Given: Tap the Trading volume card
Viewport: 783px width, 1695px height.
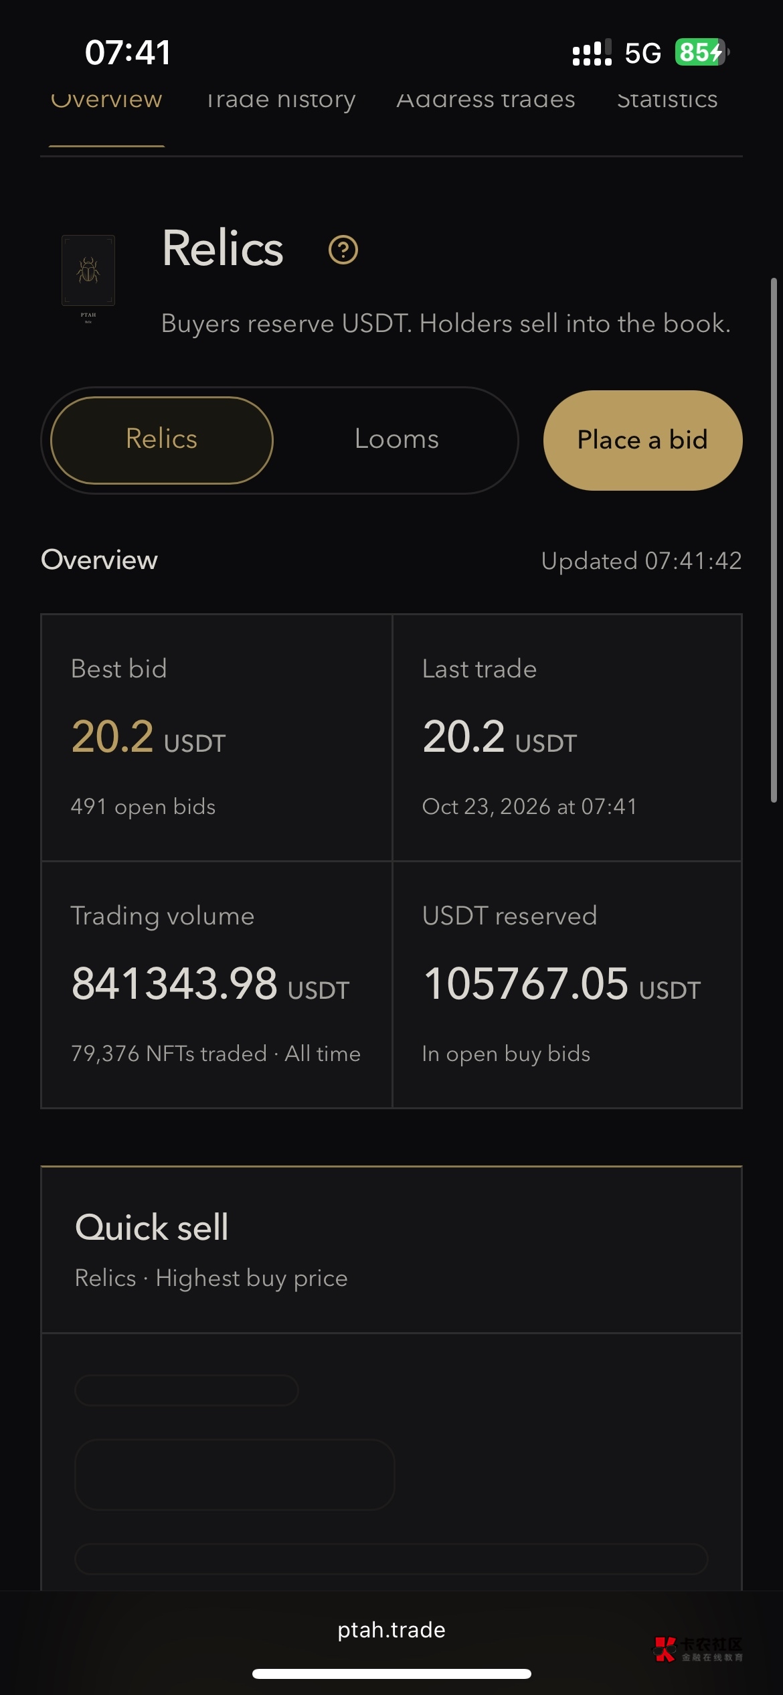Looking at the screenshot, I should [217, 985].
